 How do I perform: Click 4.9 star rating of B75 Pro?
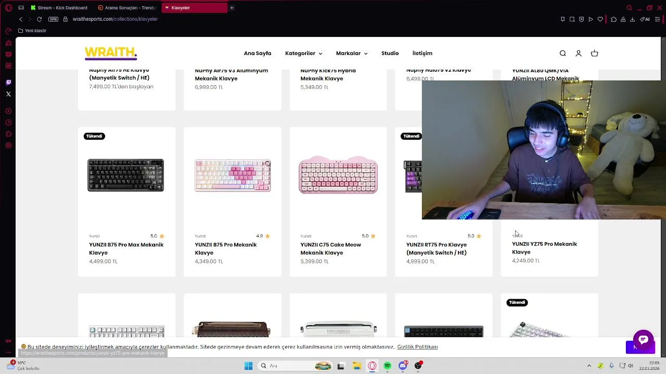[263, 236]
